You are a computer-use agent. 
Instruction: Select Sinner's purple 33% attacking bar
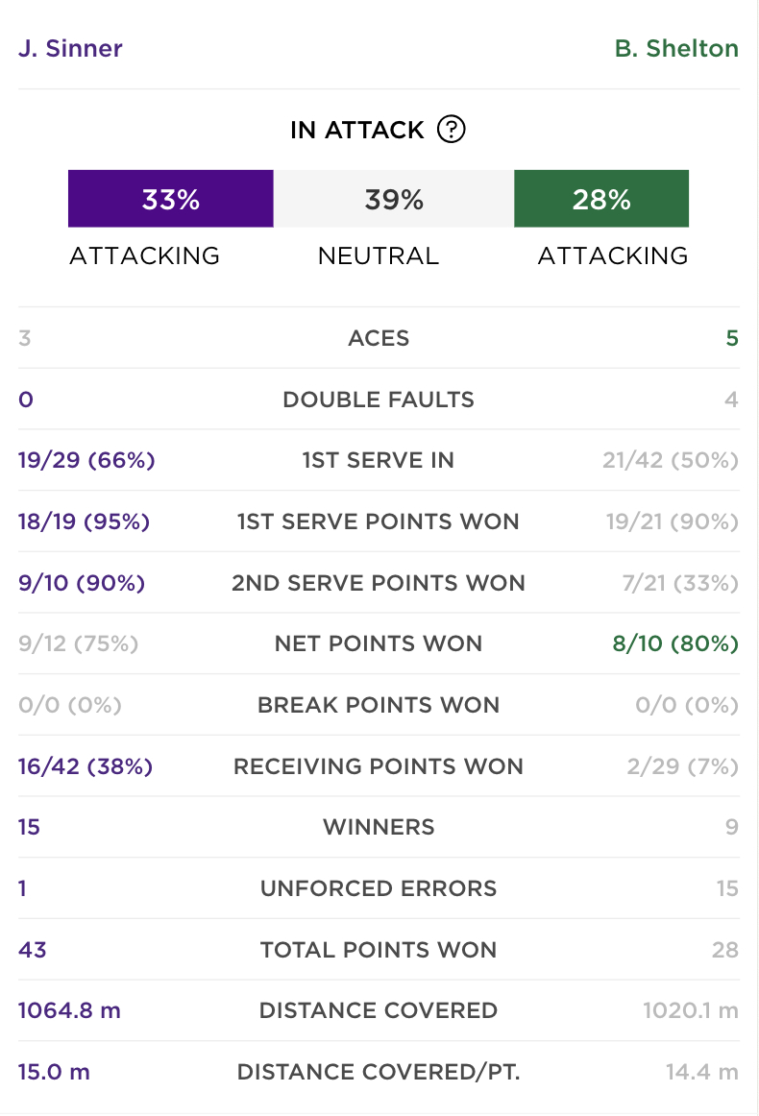point(171,199)
